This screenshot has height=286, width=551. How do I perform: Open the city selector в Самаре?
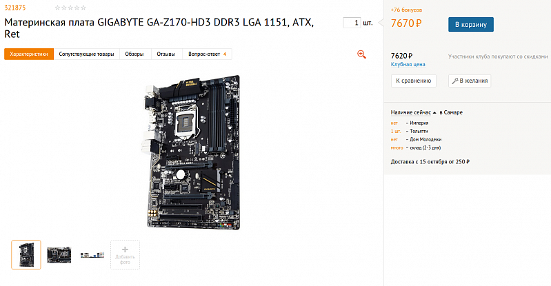(x=451, y=112)
